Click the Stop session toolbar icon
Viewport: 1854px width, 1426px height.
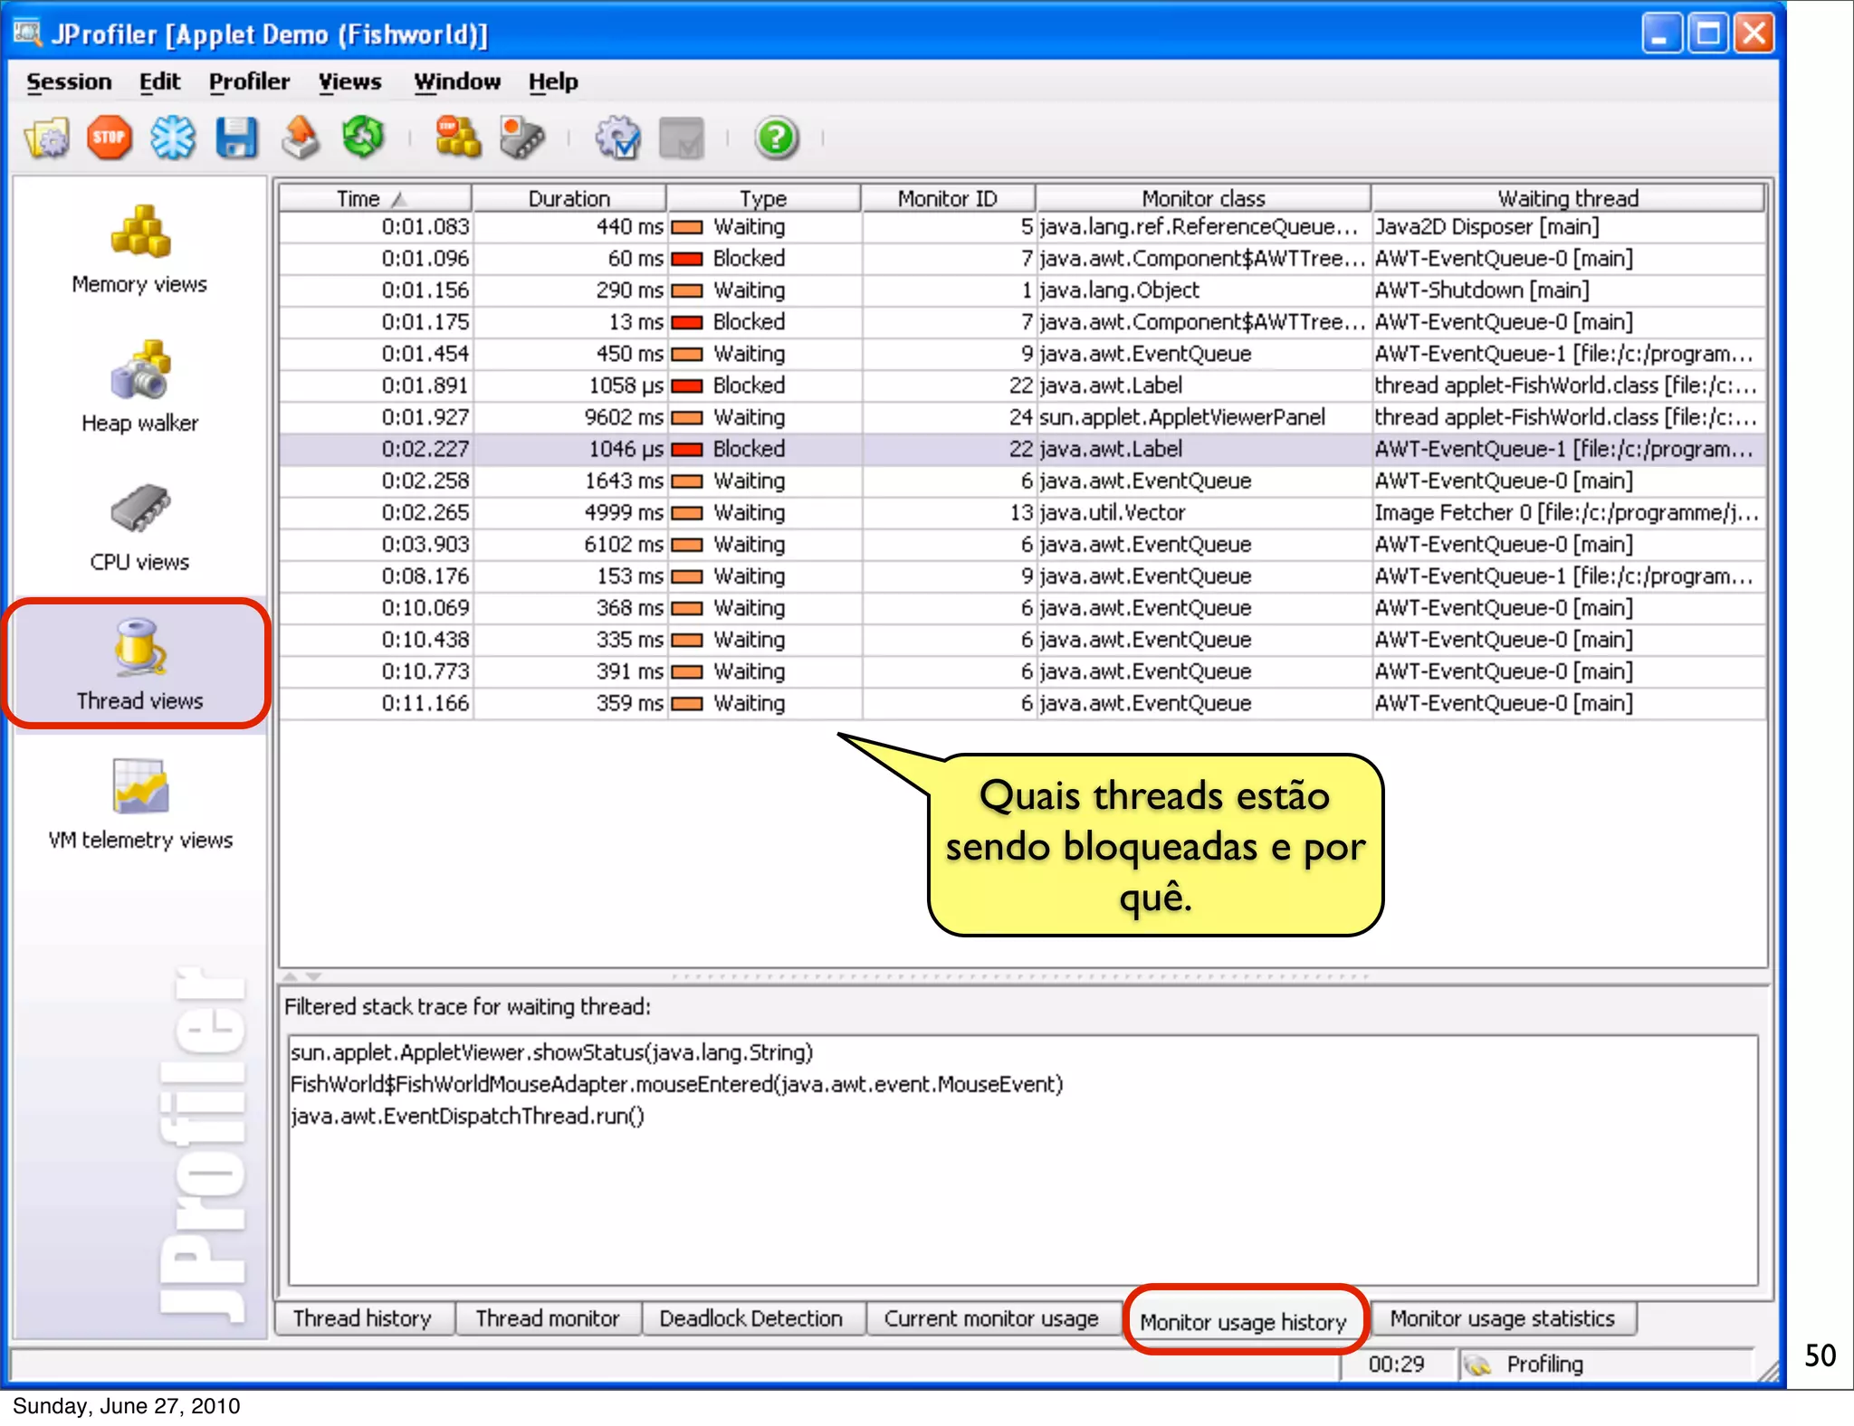click(109, 138)
